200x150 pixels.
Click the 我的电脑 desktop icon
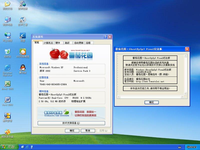pyautogui.click(x=7, y=20)
